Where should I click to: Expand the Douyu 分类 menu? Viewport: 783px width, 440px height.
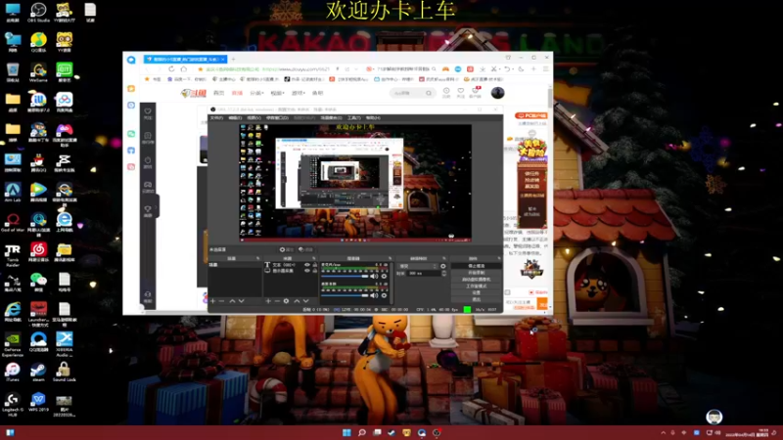click(256, 93)
